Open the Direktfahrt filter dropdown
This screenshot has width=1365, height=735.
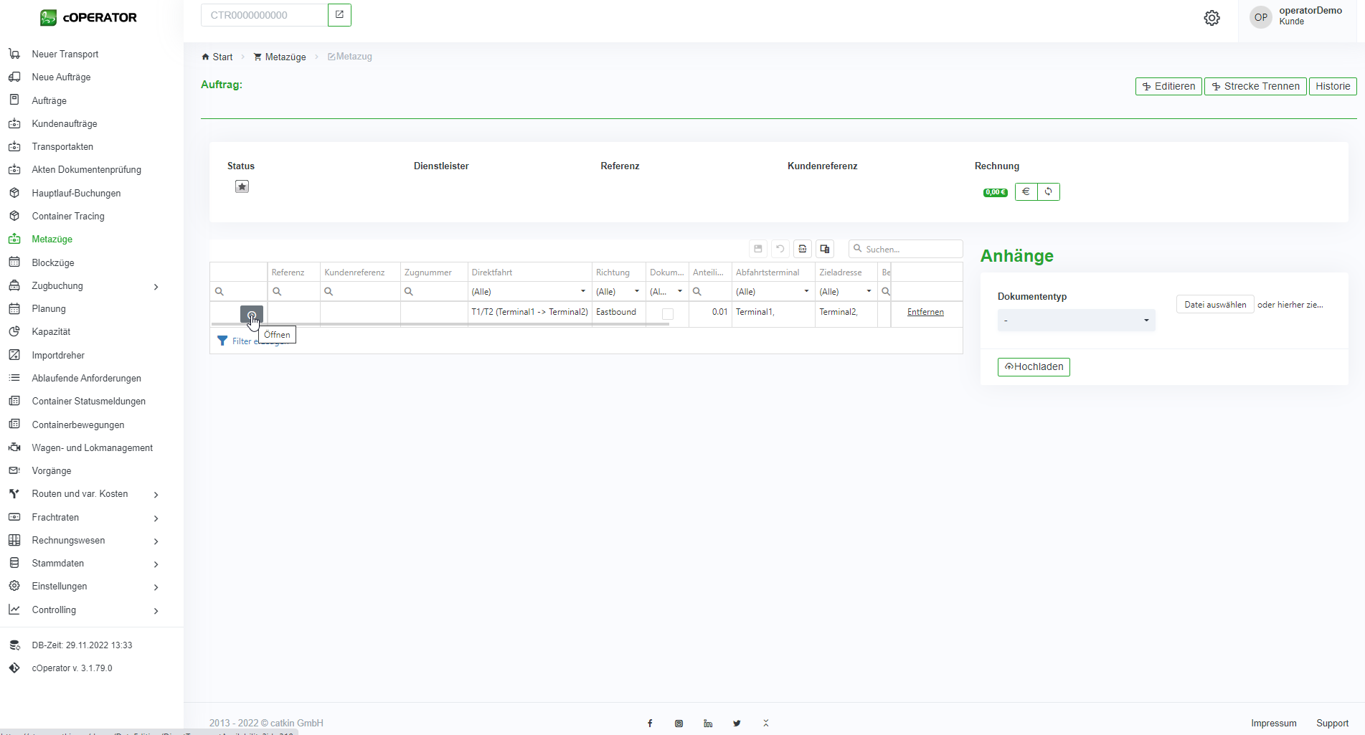582,291
